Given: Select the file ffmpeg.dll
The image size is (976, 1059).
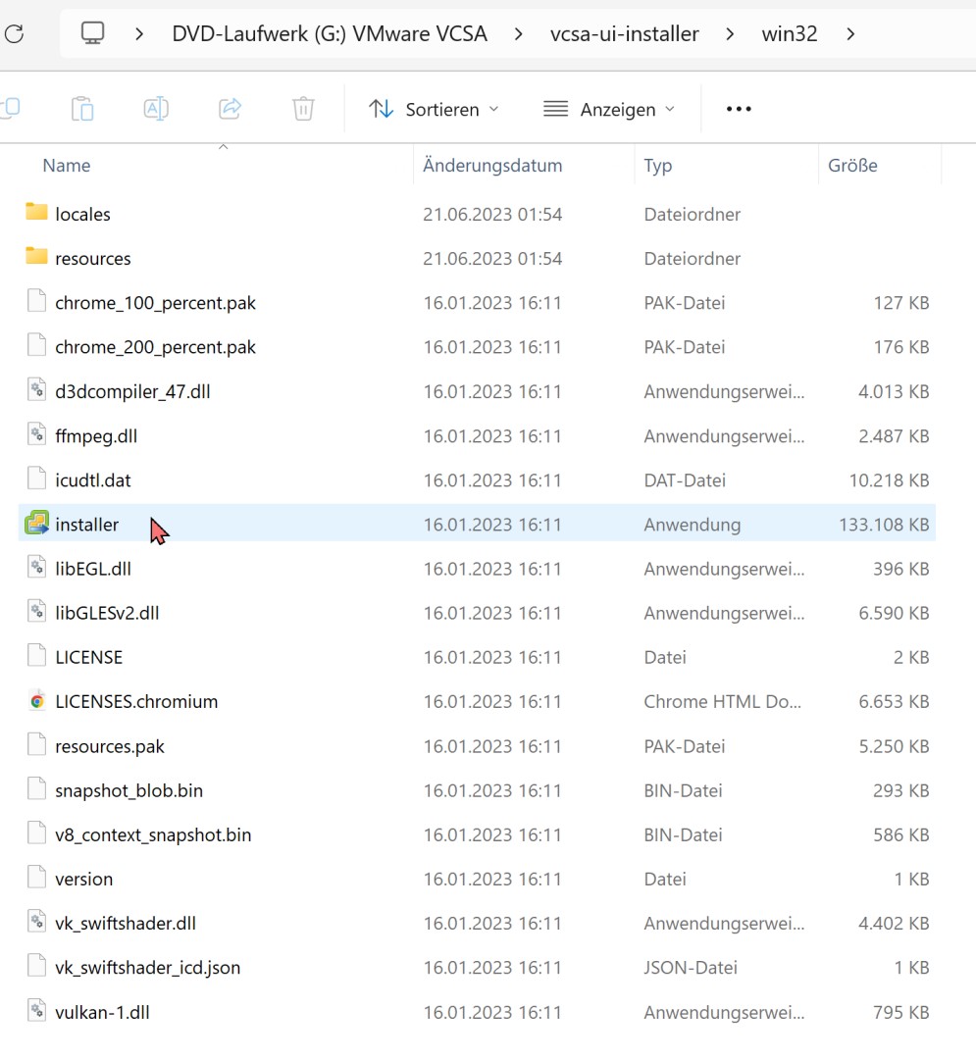Looking at the screenshot, I should pos(96,436).
